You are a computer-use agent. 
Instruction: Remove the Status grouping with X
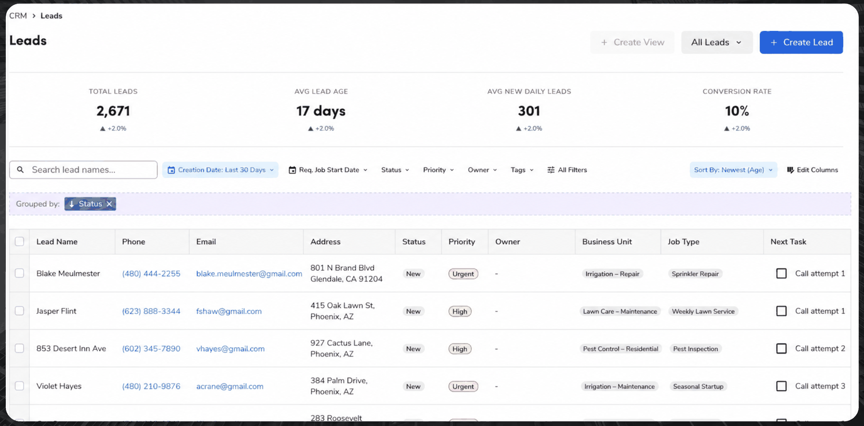(109, 204)
